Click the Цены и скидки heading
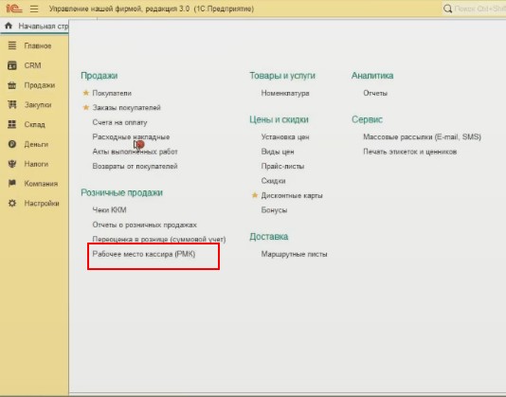The image size is (506, 397). pos(279,119)
